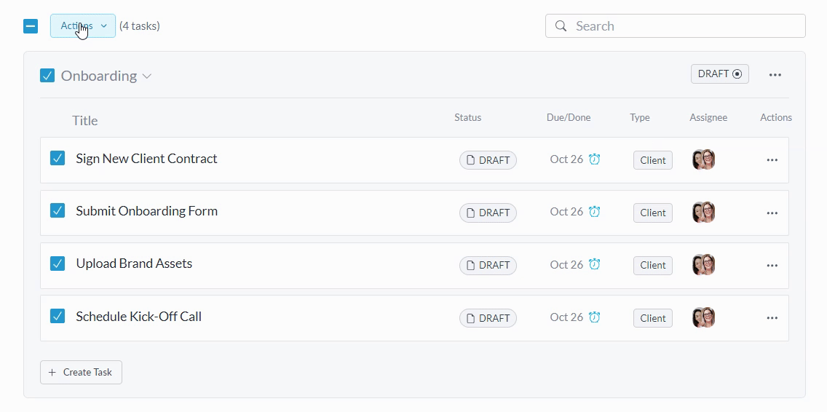Viewport: 827px width, 412px height.
Task: Uncheck the Schedule Kick-Off Call checkbox
Action: point(58,316)
